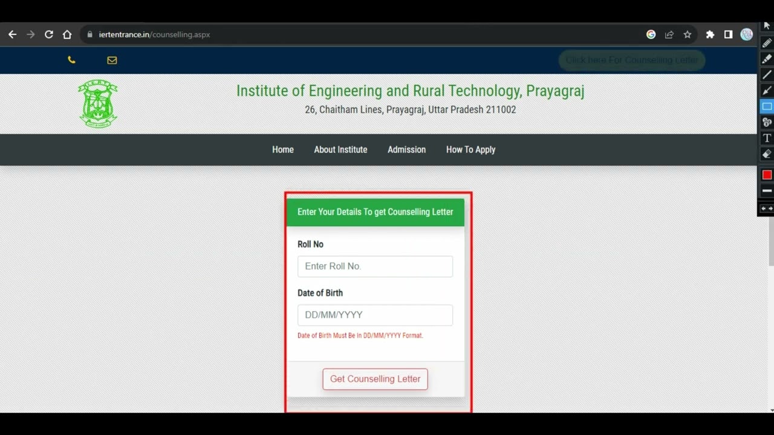
Task: Share this page icon
Action: click(x=669, y=34)
